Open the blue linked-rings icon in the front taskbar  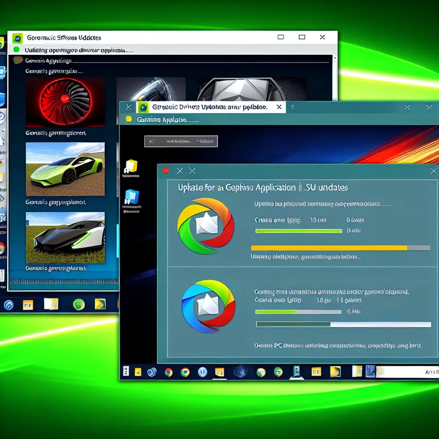pos(152,372)
